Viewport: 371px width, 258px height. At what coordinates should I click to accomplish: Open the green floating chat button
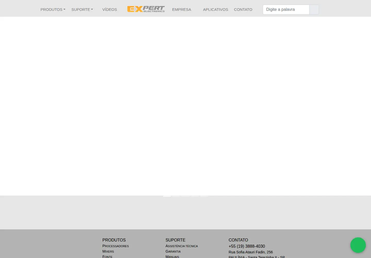(358, 245)
